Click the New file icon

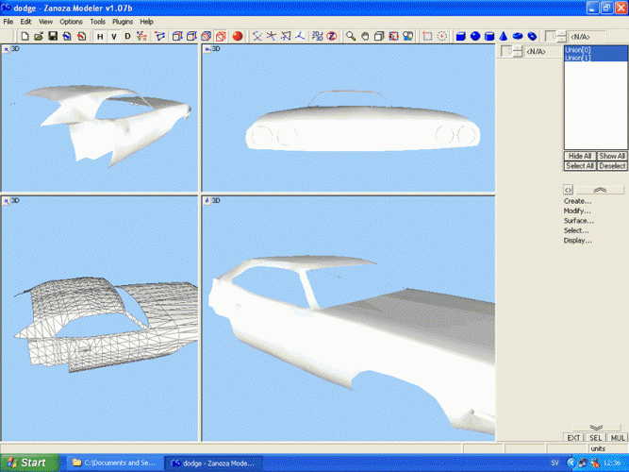(25, 37)
